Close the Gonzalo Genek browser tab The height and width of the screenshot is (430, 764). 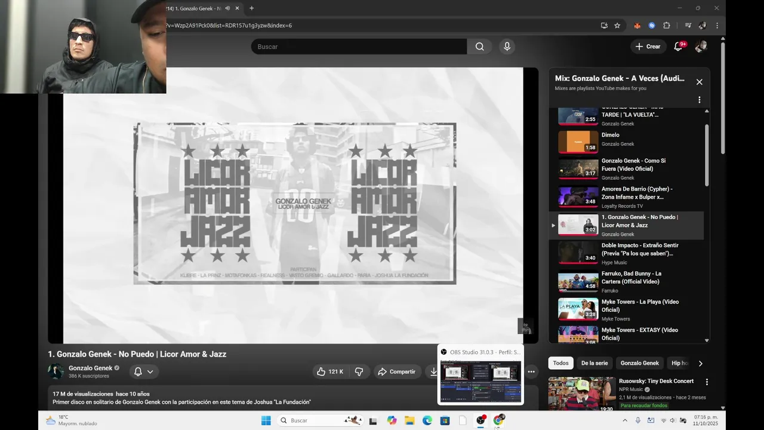click(x=237, y=8)
